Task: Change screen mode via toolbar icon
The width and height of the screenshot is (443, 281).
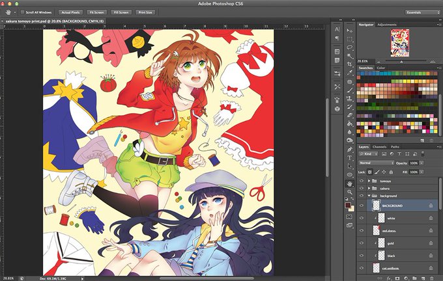Action: (x=349, y=225)
